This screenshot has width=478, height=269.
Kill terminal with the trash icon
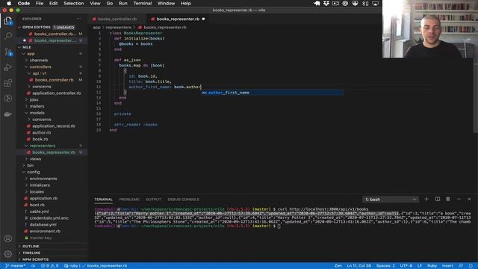[x=448, y=200]
